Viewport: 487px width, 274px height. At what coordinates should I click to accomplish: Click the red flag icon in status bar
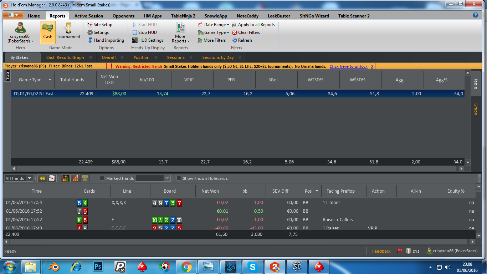(400, 251)
